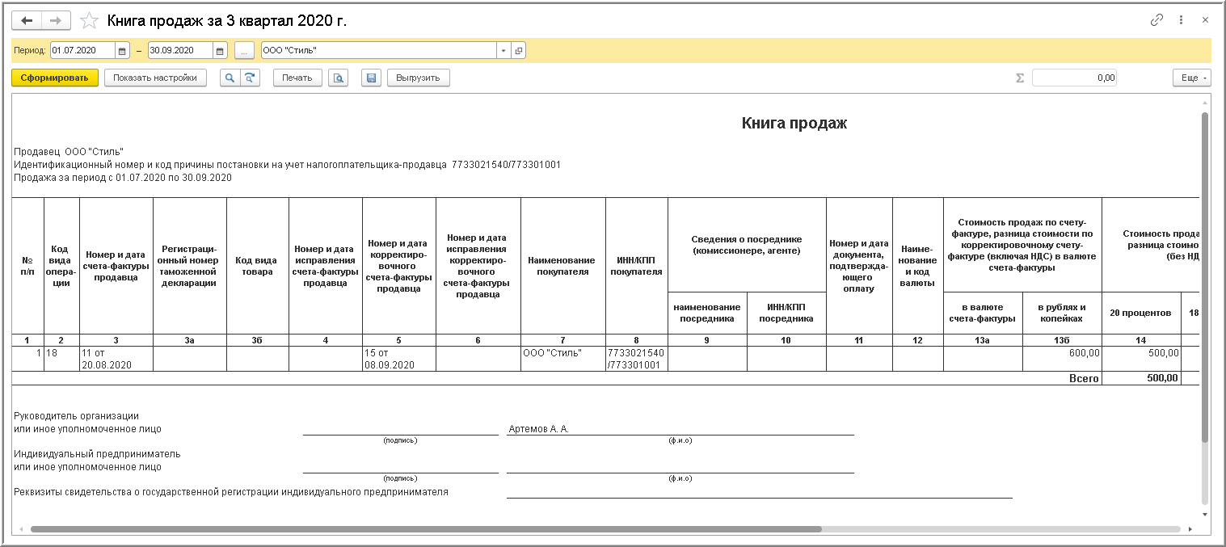Edit the start period date field

83,50
